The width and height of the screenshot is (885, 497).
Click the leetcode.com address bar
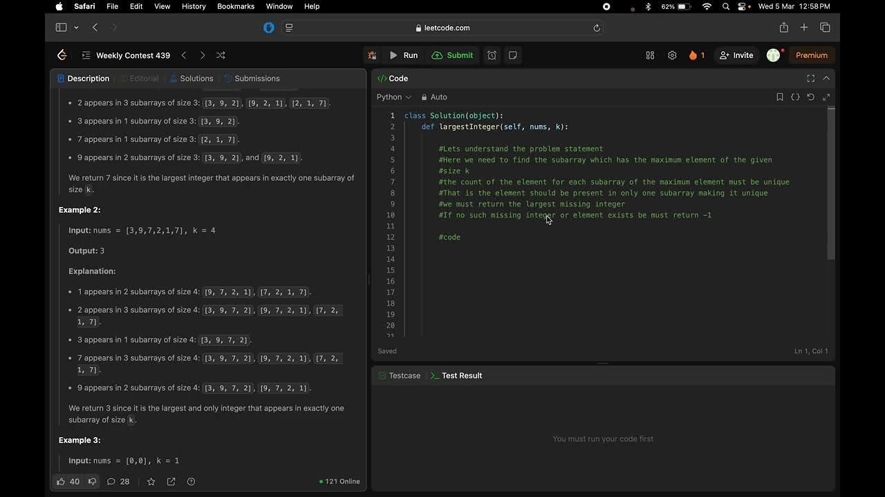click(442, 28)
